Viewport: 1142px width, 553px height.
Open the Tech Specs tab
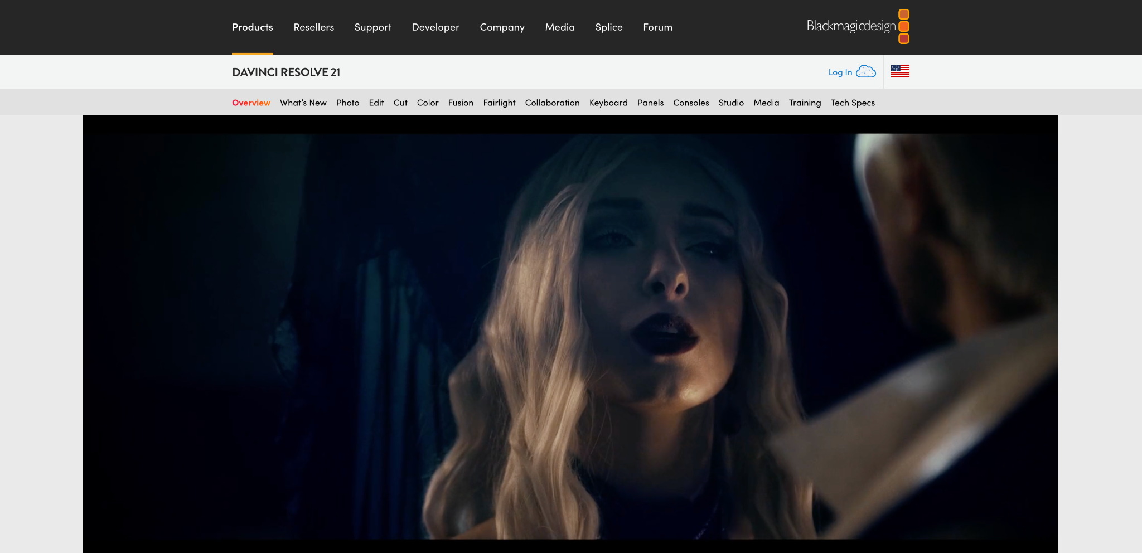click(853, 103)
